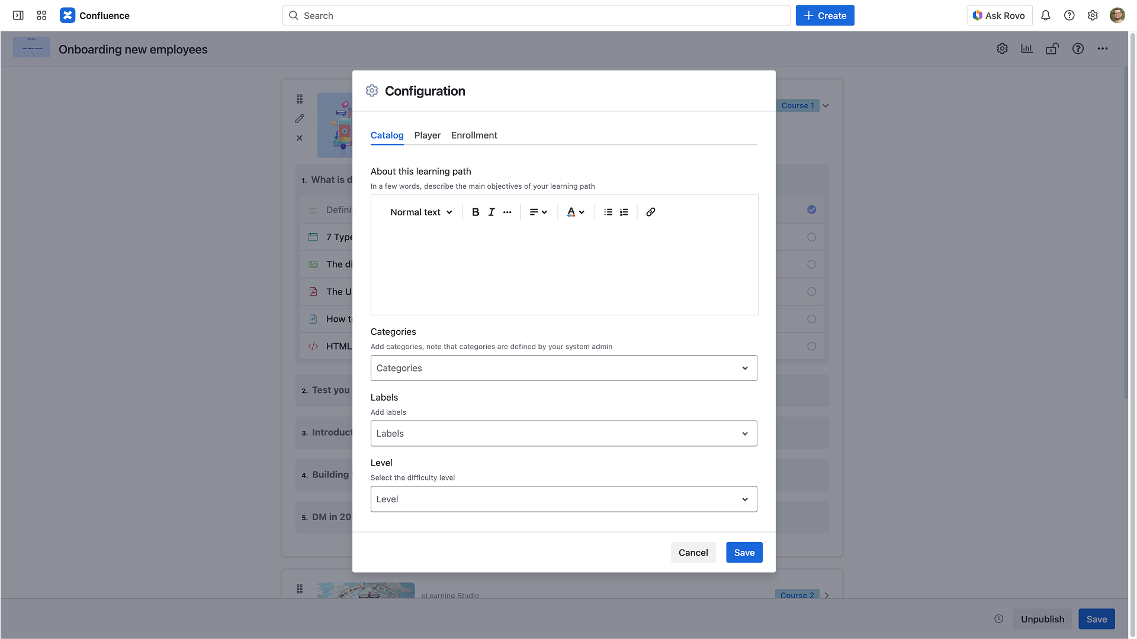Click Save in the Configuration dialog
1137x639 pixels.
744,553
